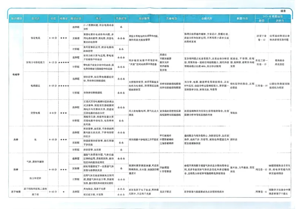Screen dimensions: 296x209
Task: Select the '热力学定律' topic cell
Action: [35, 178]
